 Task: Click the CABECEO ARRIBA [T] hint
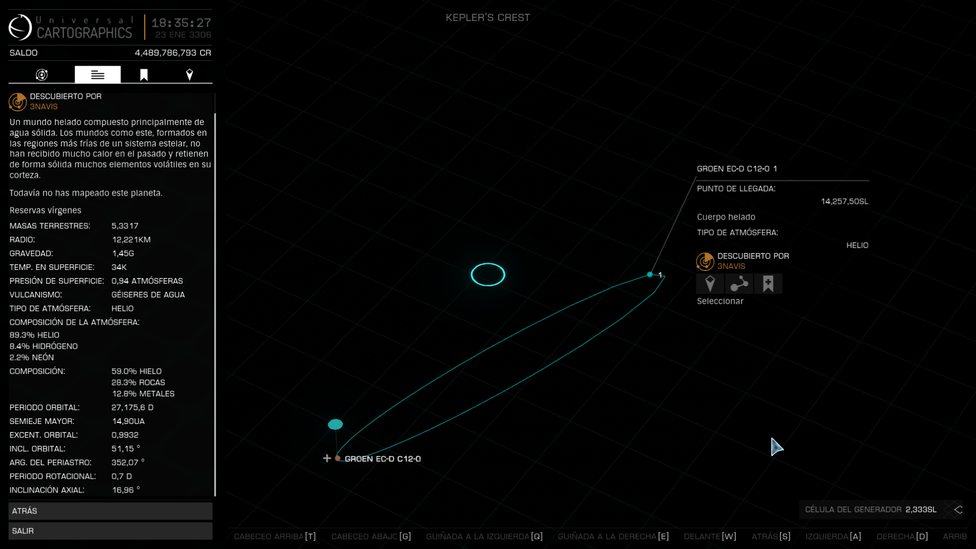click(275, 536)
